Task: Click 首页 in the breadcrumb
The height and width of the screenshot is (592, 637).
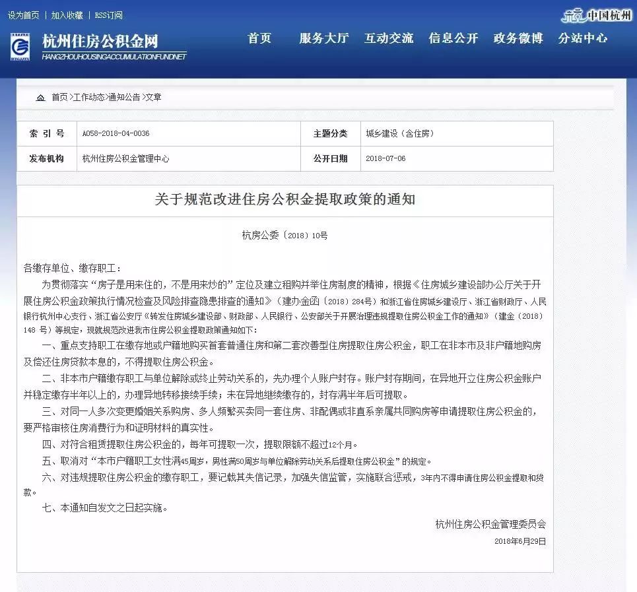Action: click(x=59, y=97)
